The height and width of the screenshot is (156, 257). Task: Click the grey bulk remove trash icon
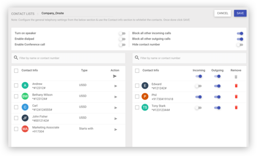tap(236, 77)
